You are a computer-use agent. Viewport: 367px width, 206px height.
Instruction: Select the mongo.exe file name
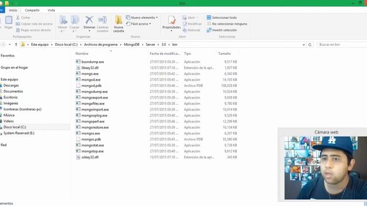90,74
